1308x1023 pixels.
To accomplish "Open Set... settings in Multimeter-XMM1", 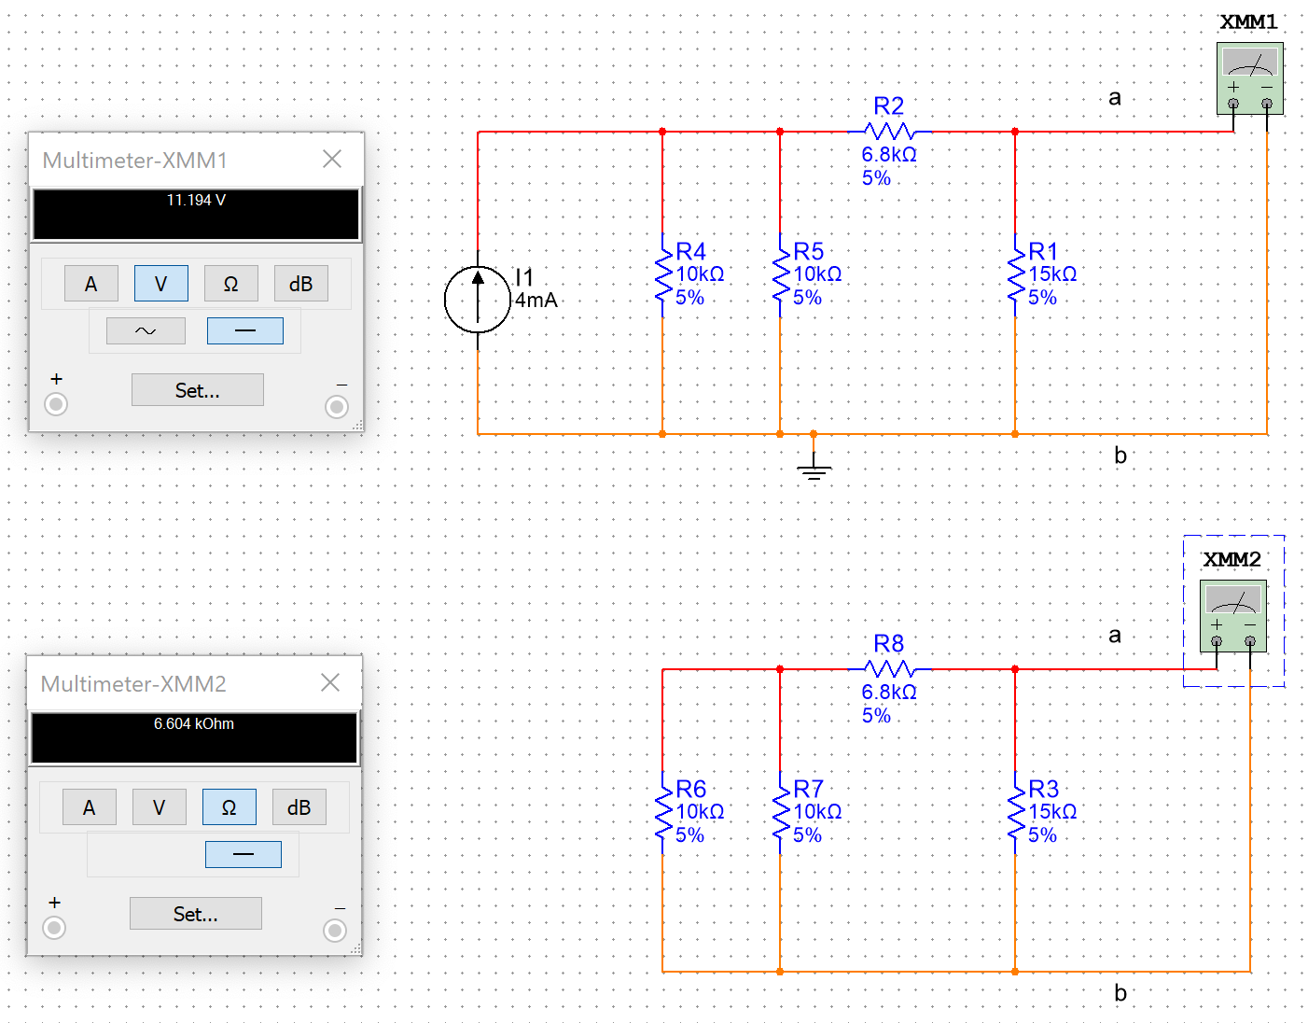I will coord(197,390).
